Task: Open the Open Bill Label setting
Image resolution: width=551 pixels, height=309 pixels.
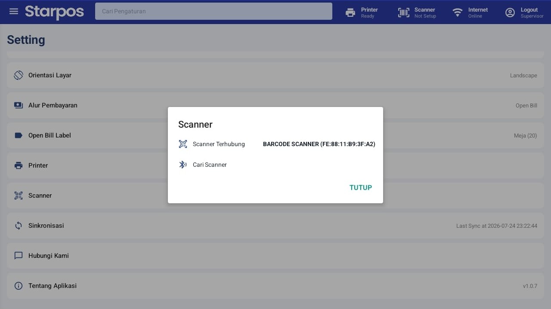Action: point(275,135)
